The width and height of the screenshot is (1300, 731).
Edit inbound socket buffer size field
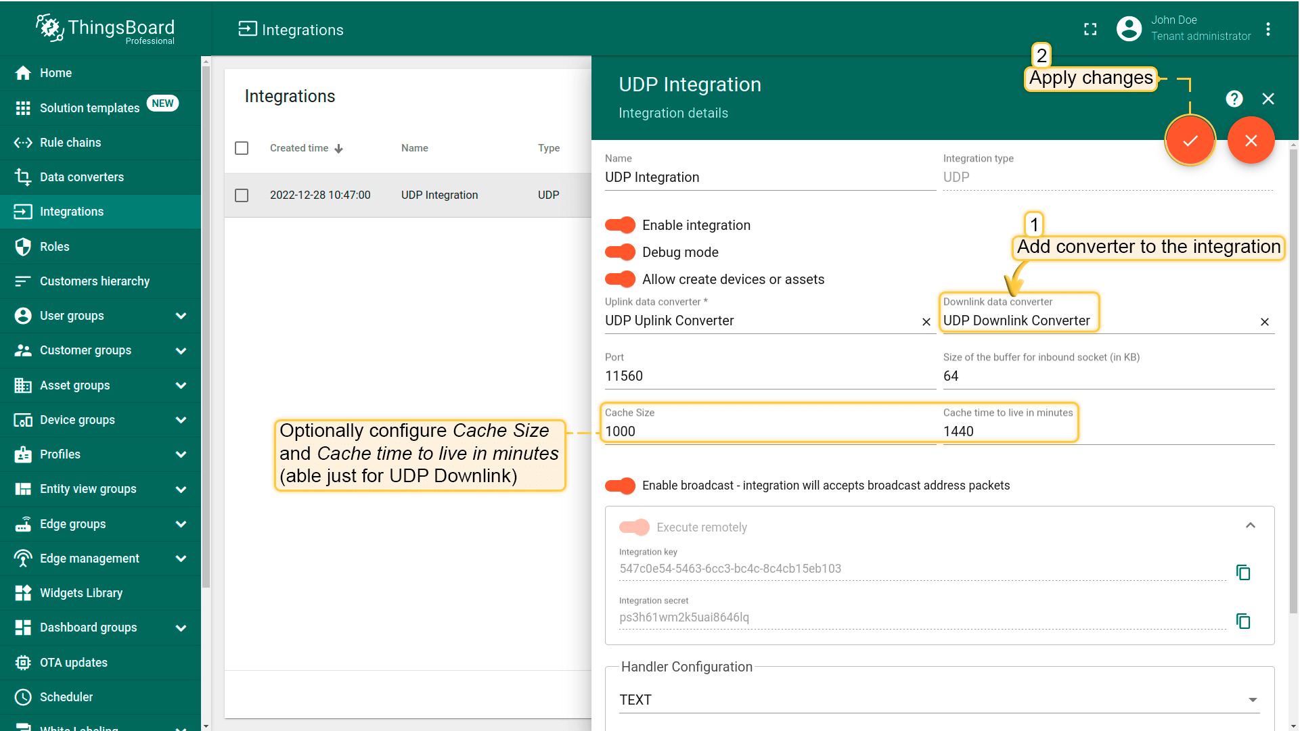[x=1108, y=376]
